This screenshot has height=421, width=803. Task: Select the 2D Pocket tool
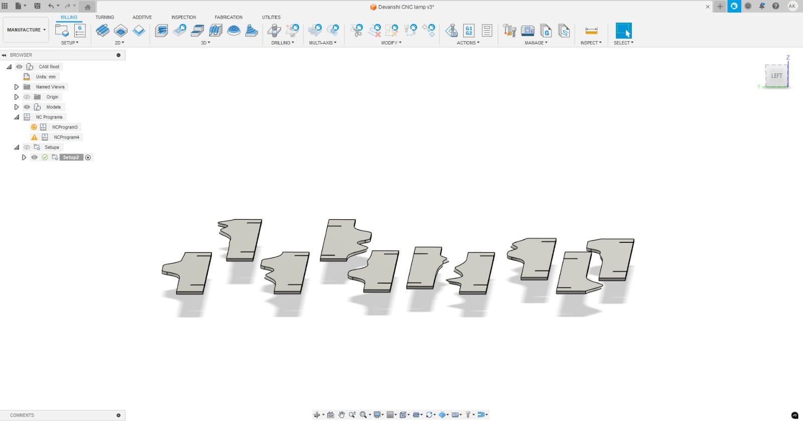120,31
